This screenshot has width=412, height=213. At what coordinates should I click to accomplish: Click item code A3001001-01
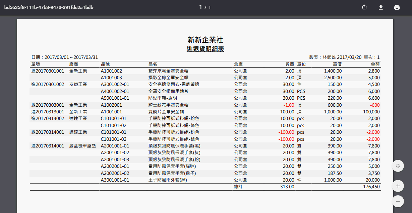(115, 180)
